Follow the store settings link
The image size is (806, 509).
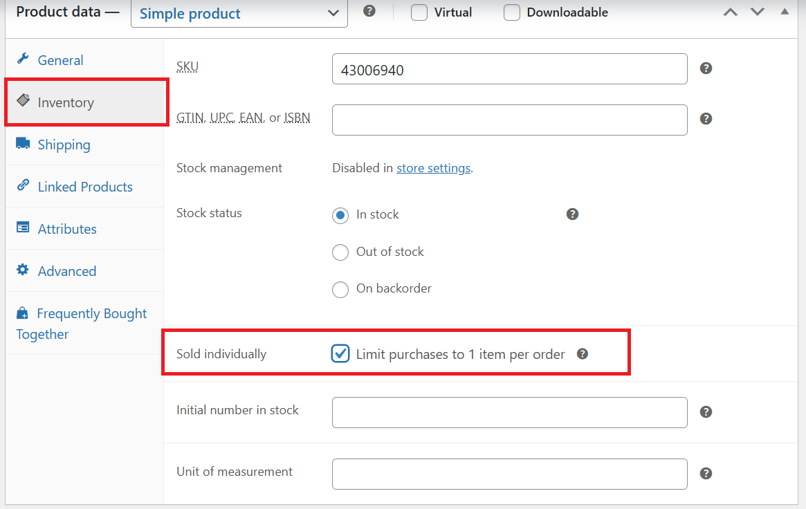click(433, 168)
